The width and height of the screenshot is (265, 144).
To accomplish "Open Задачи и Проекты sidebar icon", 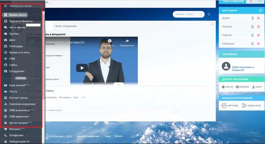I will pyautogui.click(x=6, y=21).
